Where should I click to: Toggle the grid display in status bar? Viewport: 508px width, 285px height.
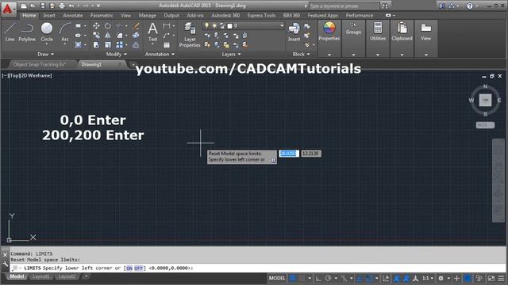click(x=293, y=278)
